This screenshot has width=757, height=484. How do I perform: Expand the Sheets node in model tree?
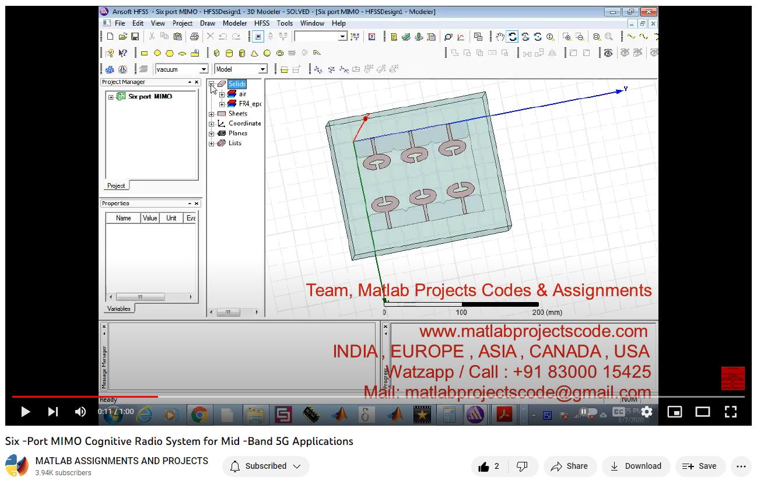coord(212,114)
